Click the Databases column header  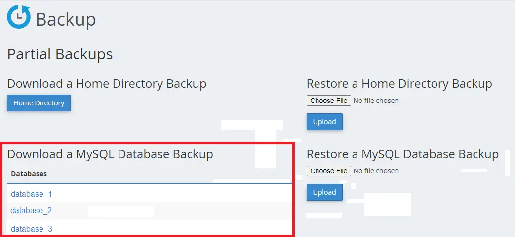29,174
